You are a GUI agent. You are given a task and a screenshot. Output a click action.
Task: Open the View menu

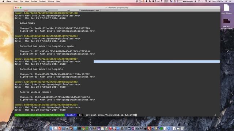pos(27,1)
